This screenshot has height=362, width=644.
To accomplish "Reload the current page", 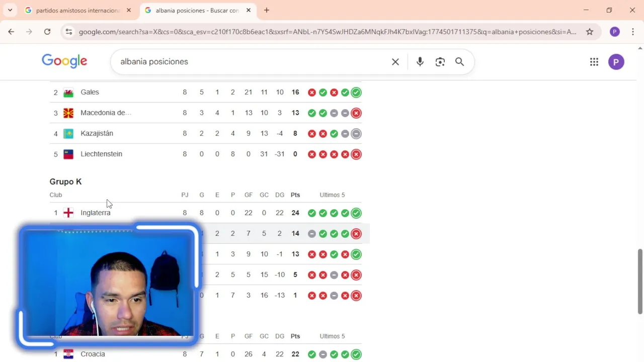I will pyautogui.click(x=47, y=32).
